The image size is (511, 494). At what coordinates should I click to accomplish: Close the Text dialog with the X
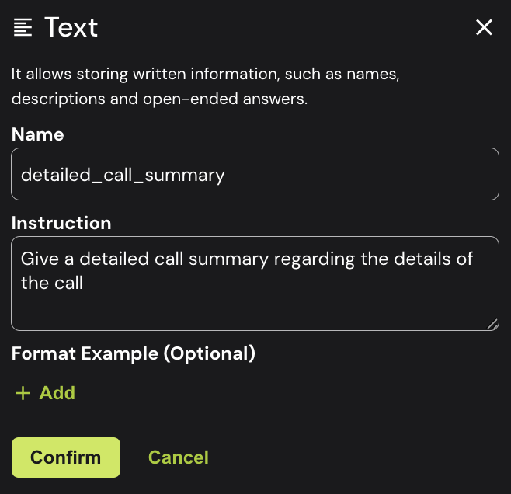[x=484, y=28]
